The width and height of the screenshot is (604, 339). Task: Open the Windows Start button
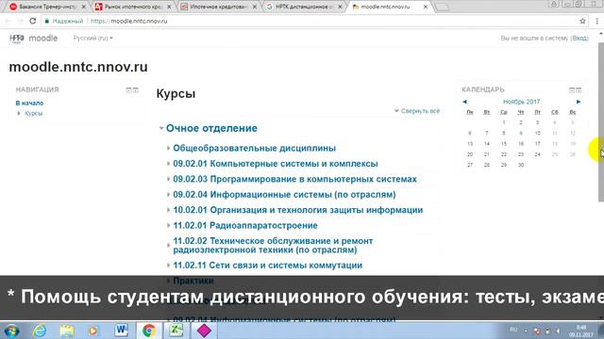(x=11, y=331)
